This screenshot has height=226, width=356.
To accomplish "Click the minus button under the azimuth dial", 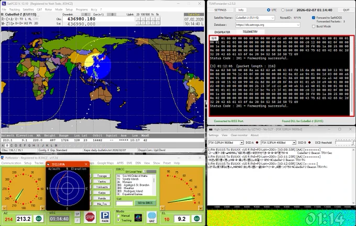I will (4, 208).
